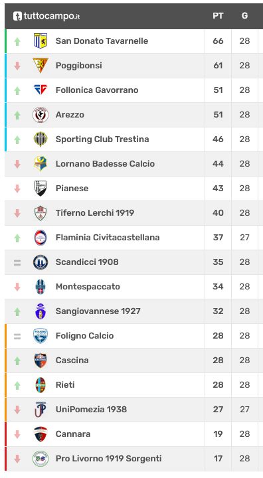This screenshot has width=263, height=478.
Task: Click the Sangiovannese 1927 up arrow
Action: [x=17, y=311]
